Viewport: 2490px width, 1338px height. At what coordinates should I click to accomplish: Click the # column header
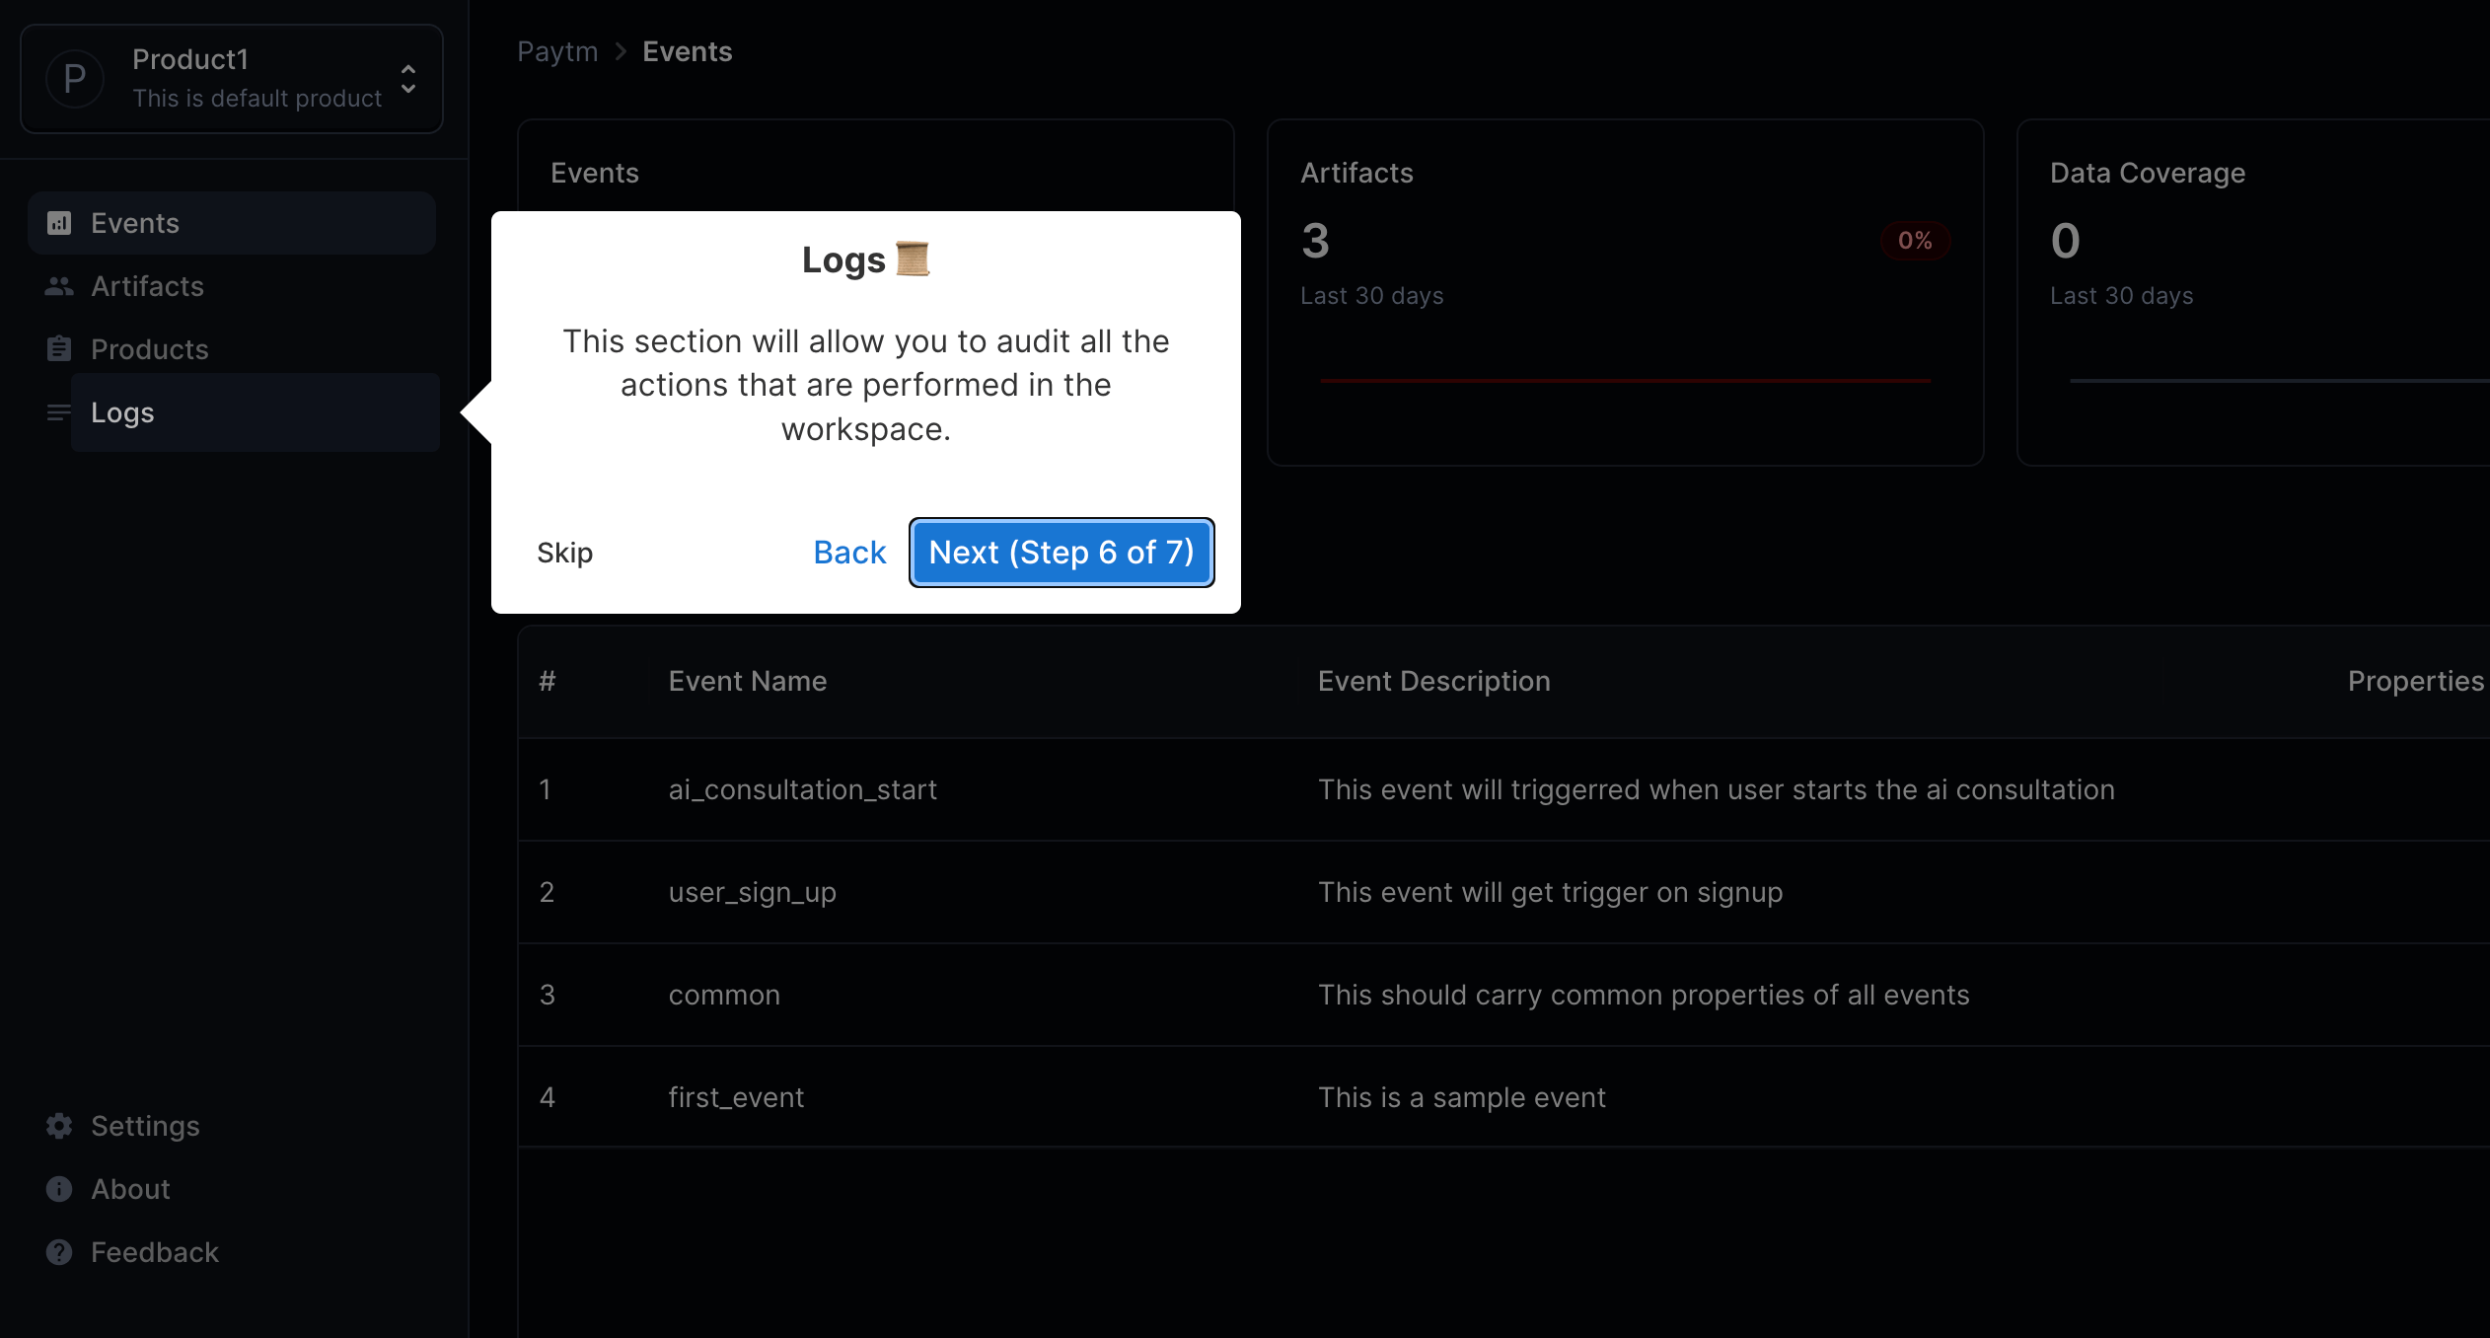click(548, 681)
